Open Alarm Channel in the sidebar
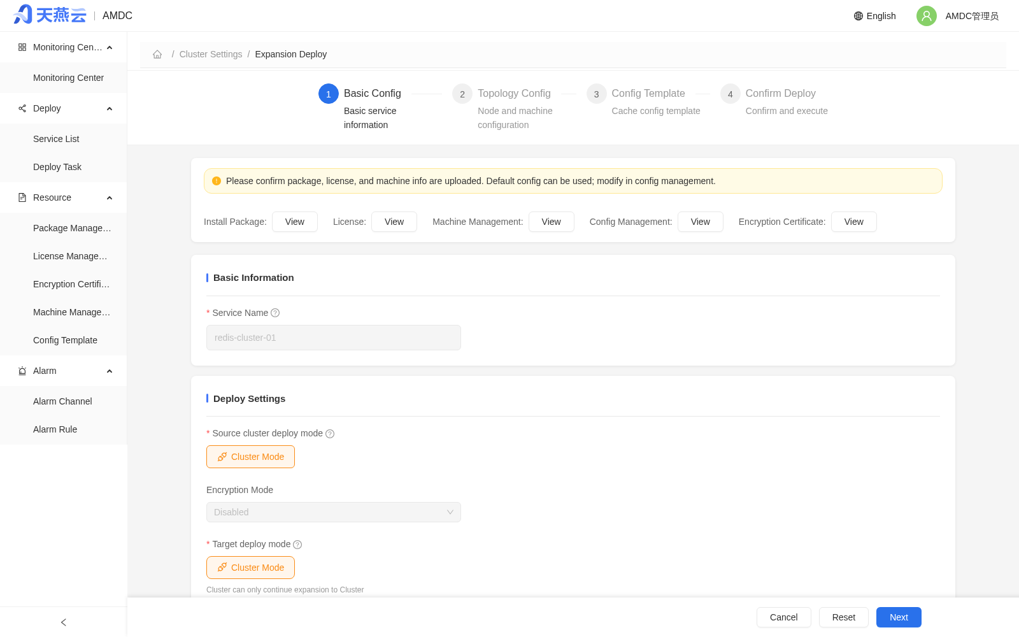 tap(64, 401)
